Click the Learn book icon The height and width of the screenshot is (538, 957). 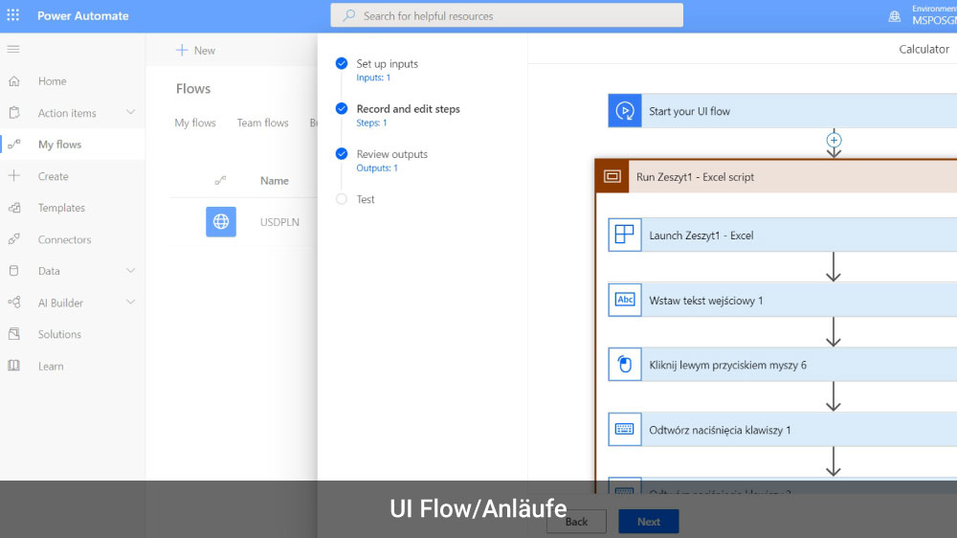point(14,366)
